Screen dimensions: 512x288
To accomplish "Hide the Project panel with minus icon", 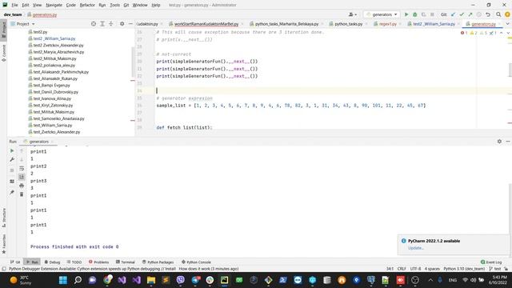I will point(130,24).
